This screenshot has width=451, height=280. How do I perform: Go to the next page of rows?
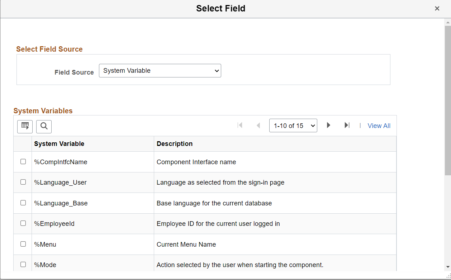[x=328, y=125]
